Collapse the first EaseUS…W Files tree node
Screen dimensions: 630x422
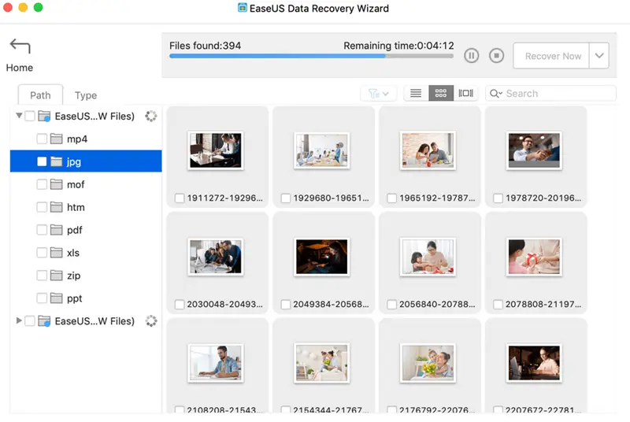[x=19, y=117]
